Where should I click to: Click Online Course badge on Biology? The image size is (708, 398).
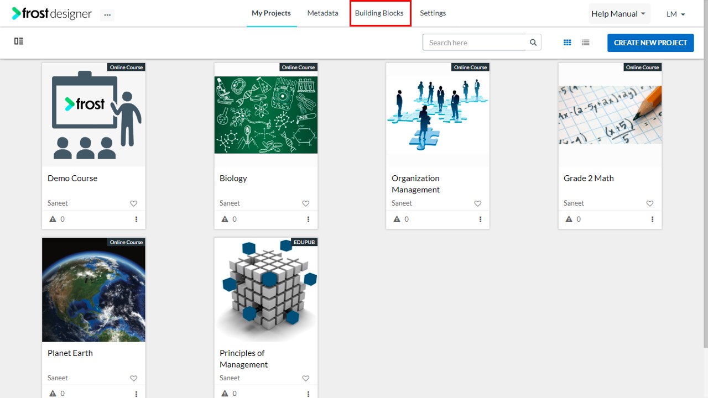pos(298,67)
